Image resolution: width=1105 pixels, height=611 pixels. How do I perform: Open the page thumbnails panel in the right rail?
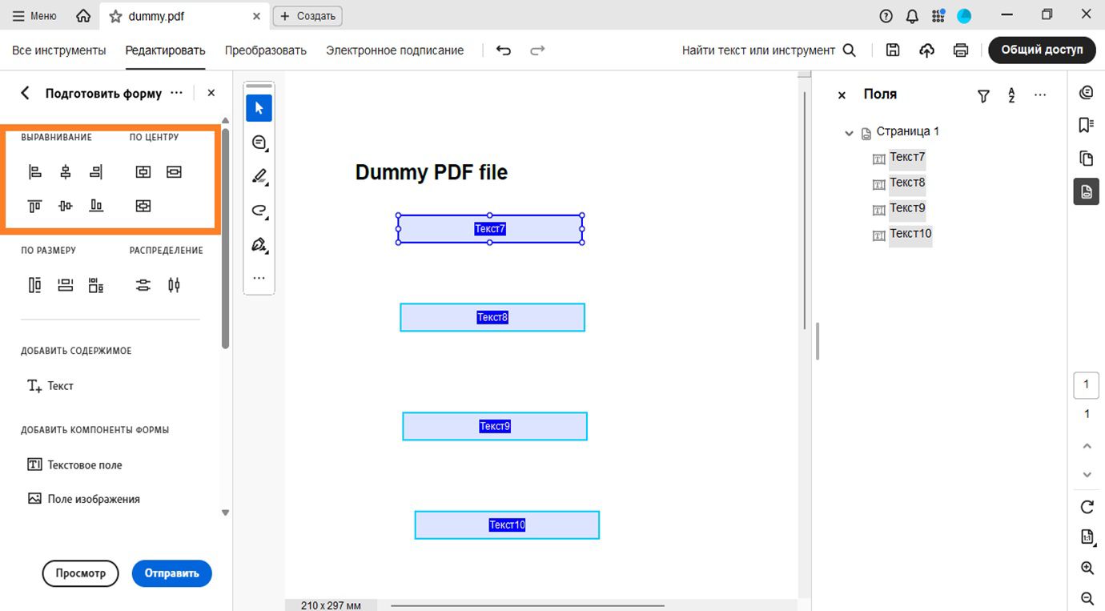tap(1086, 159)
